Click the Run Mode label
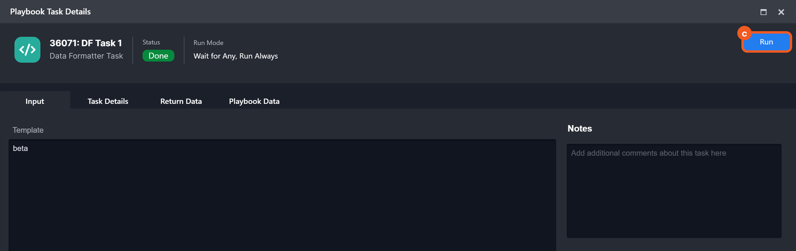Screen dimensions: 796x251 (208, 43)
